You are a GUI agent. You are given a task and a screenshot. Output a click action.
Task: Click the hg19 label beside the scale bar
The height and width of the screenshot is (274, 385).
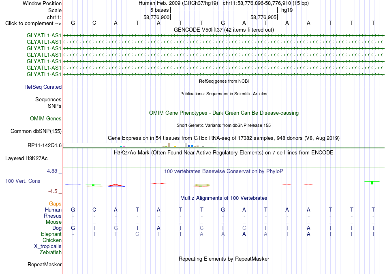[x=287, y=10]
